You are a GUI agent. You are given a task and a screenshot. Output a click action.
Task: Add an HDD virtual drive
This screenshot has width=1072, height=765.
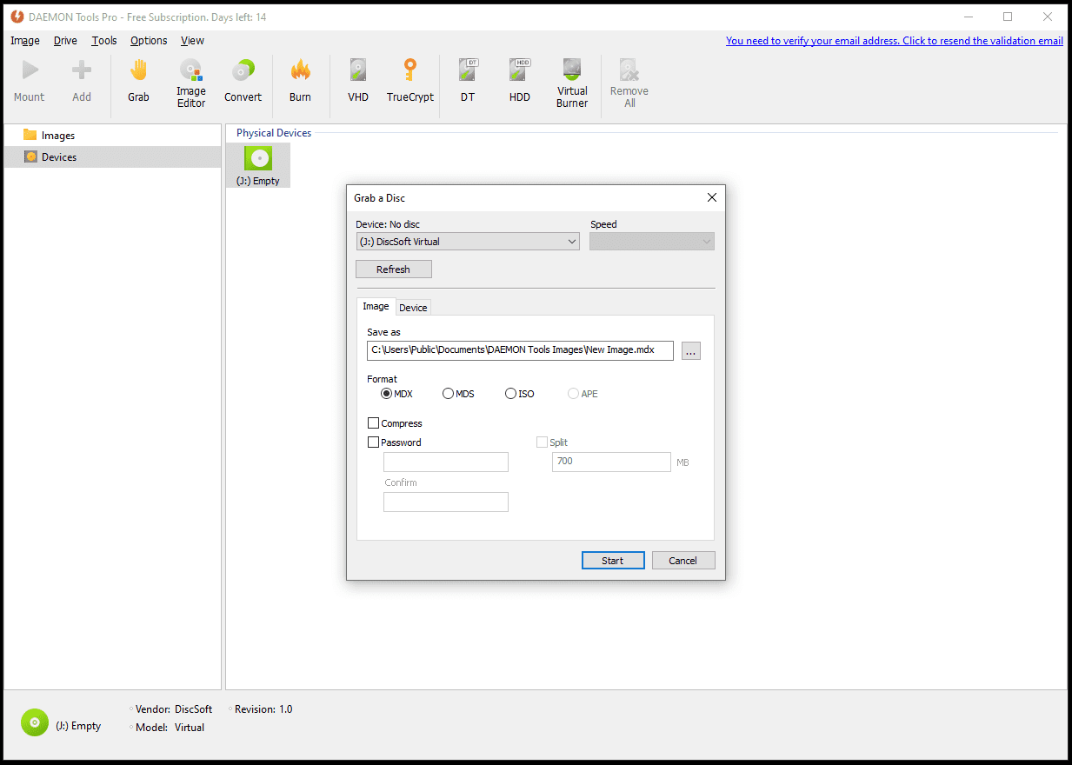point(520,81)
